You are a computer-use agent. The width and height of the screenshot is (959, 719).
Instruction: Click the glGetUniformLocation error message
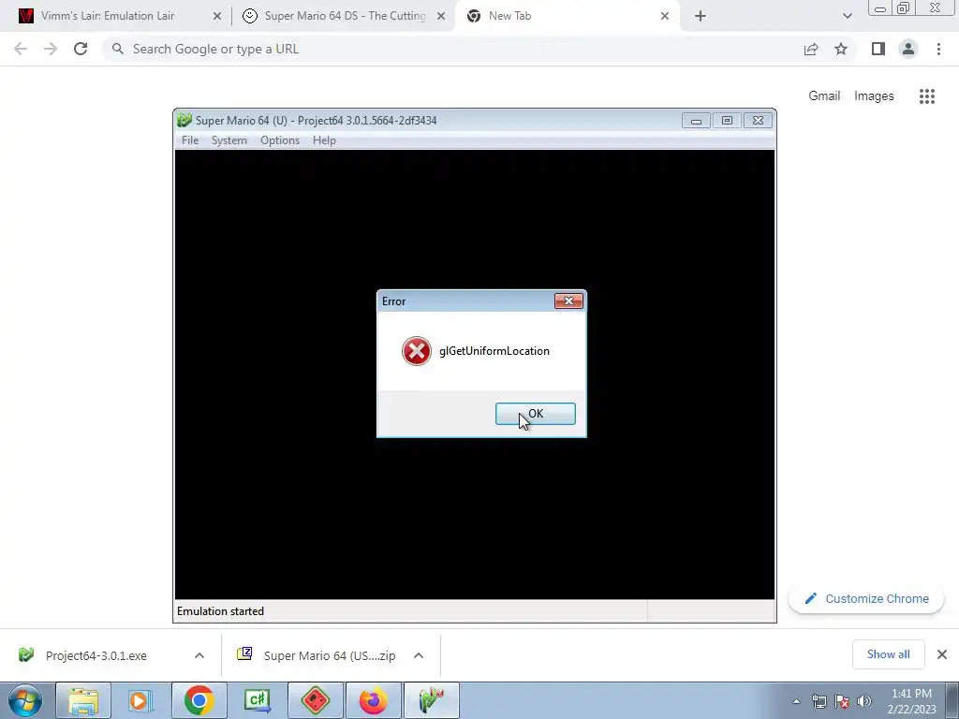[494, 351]
